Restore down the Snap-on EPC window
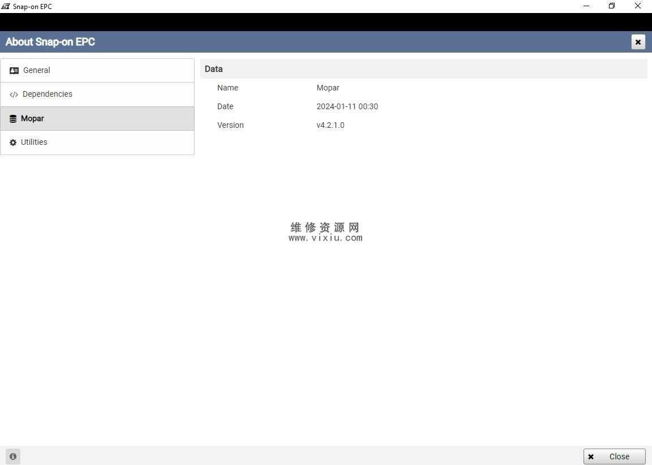The width and height of the screenshot is (652, 465). (612, 6)
